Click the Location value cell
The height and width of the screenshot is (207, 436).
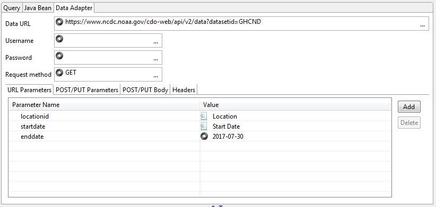coord(295,116)
